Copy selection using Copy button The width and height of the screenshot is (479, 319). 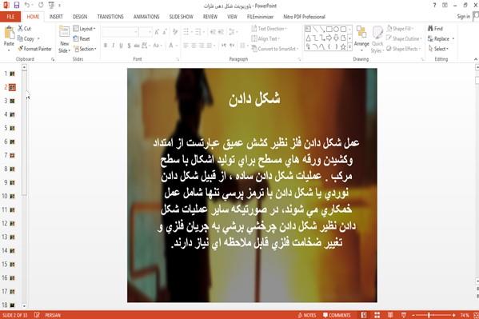coord(26,39)
